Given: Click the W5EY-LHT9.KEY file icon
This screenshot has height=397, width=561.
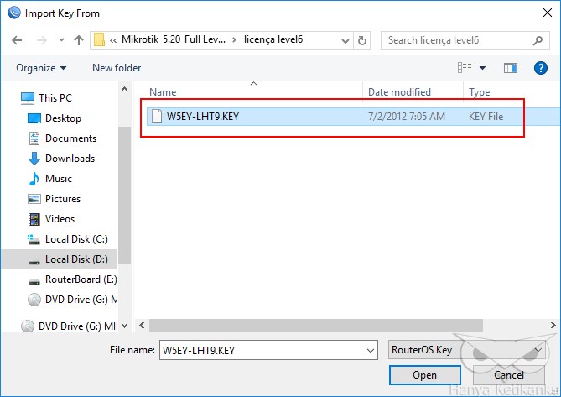Looking at the screenshot, I should tap(156, 117).
